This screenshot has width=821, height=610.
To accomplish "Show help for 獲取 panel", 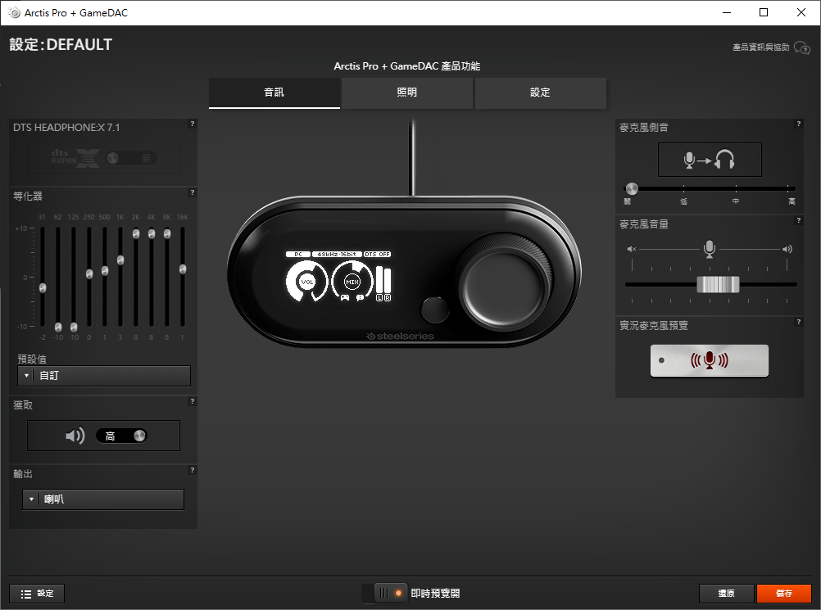I will [193, 401].
